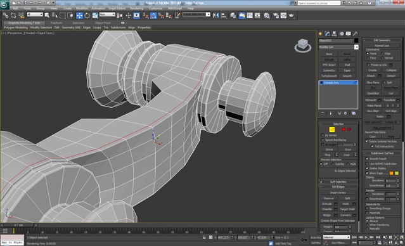
Task: Open the Hierarchy panel tab icon
Action: pos(335,34)
